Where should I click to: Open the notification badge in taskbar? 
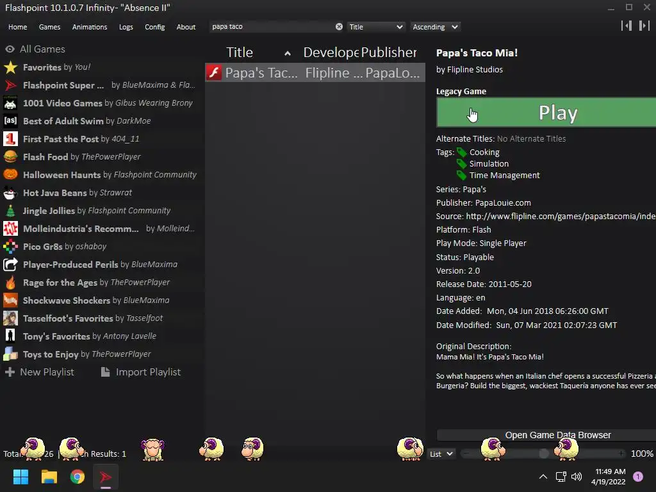click(638, 477)
